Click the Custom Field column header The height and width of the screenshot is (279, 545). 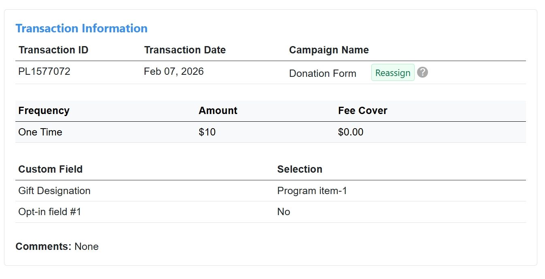point(51,169)
